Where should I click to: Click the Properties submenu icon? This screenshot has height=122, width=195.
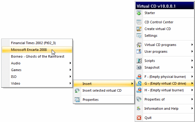(x=77, y=100)
